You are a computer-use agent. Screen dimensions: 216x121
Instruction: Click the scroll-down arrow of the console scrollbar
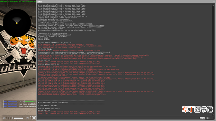coord(213,115)
